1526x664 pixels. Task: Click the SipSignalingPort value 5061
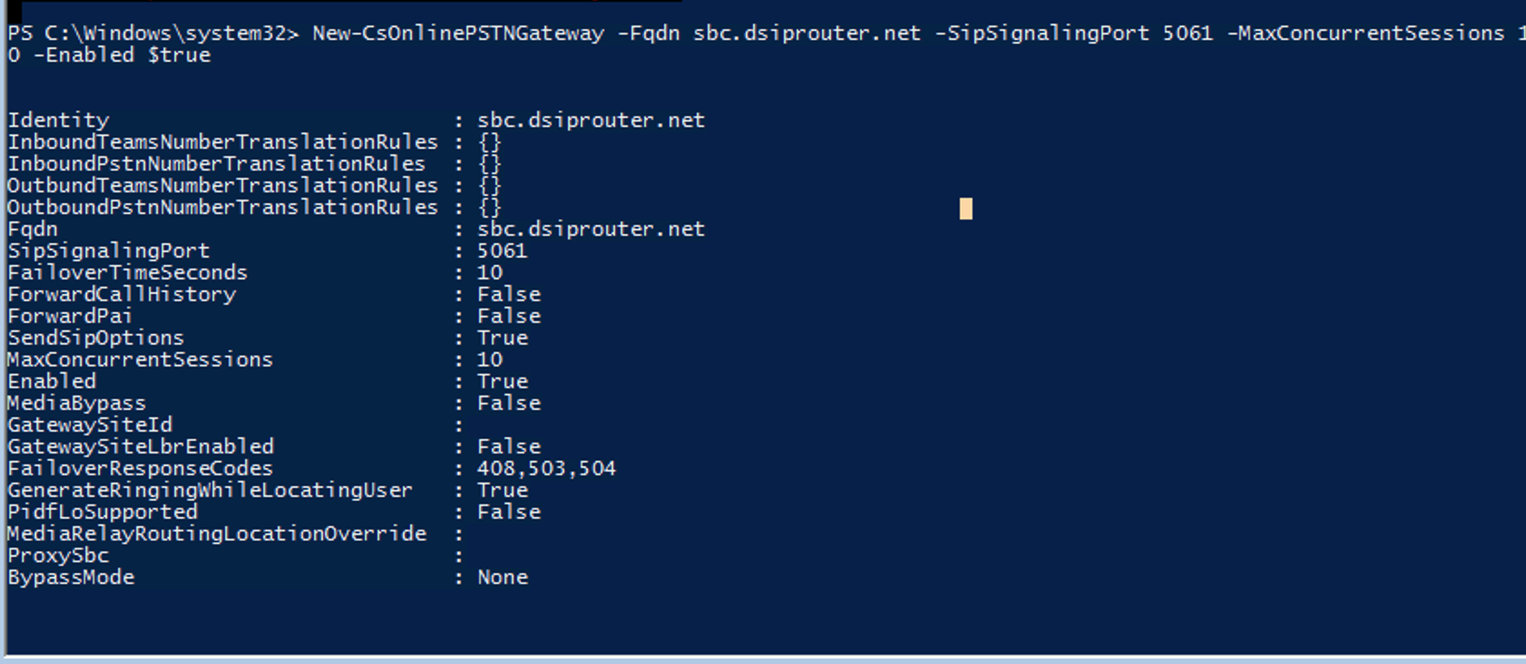click(x=502, y=250)
